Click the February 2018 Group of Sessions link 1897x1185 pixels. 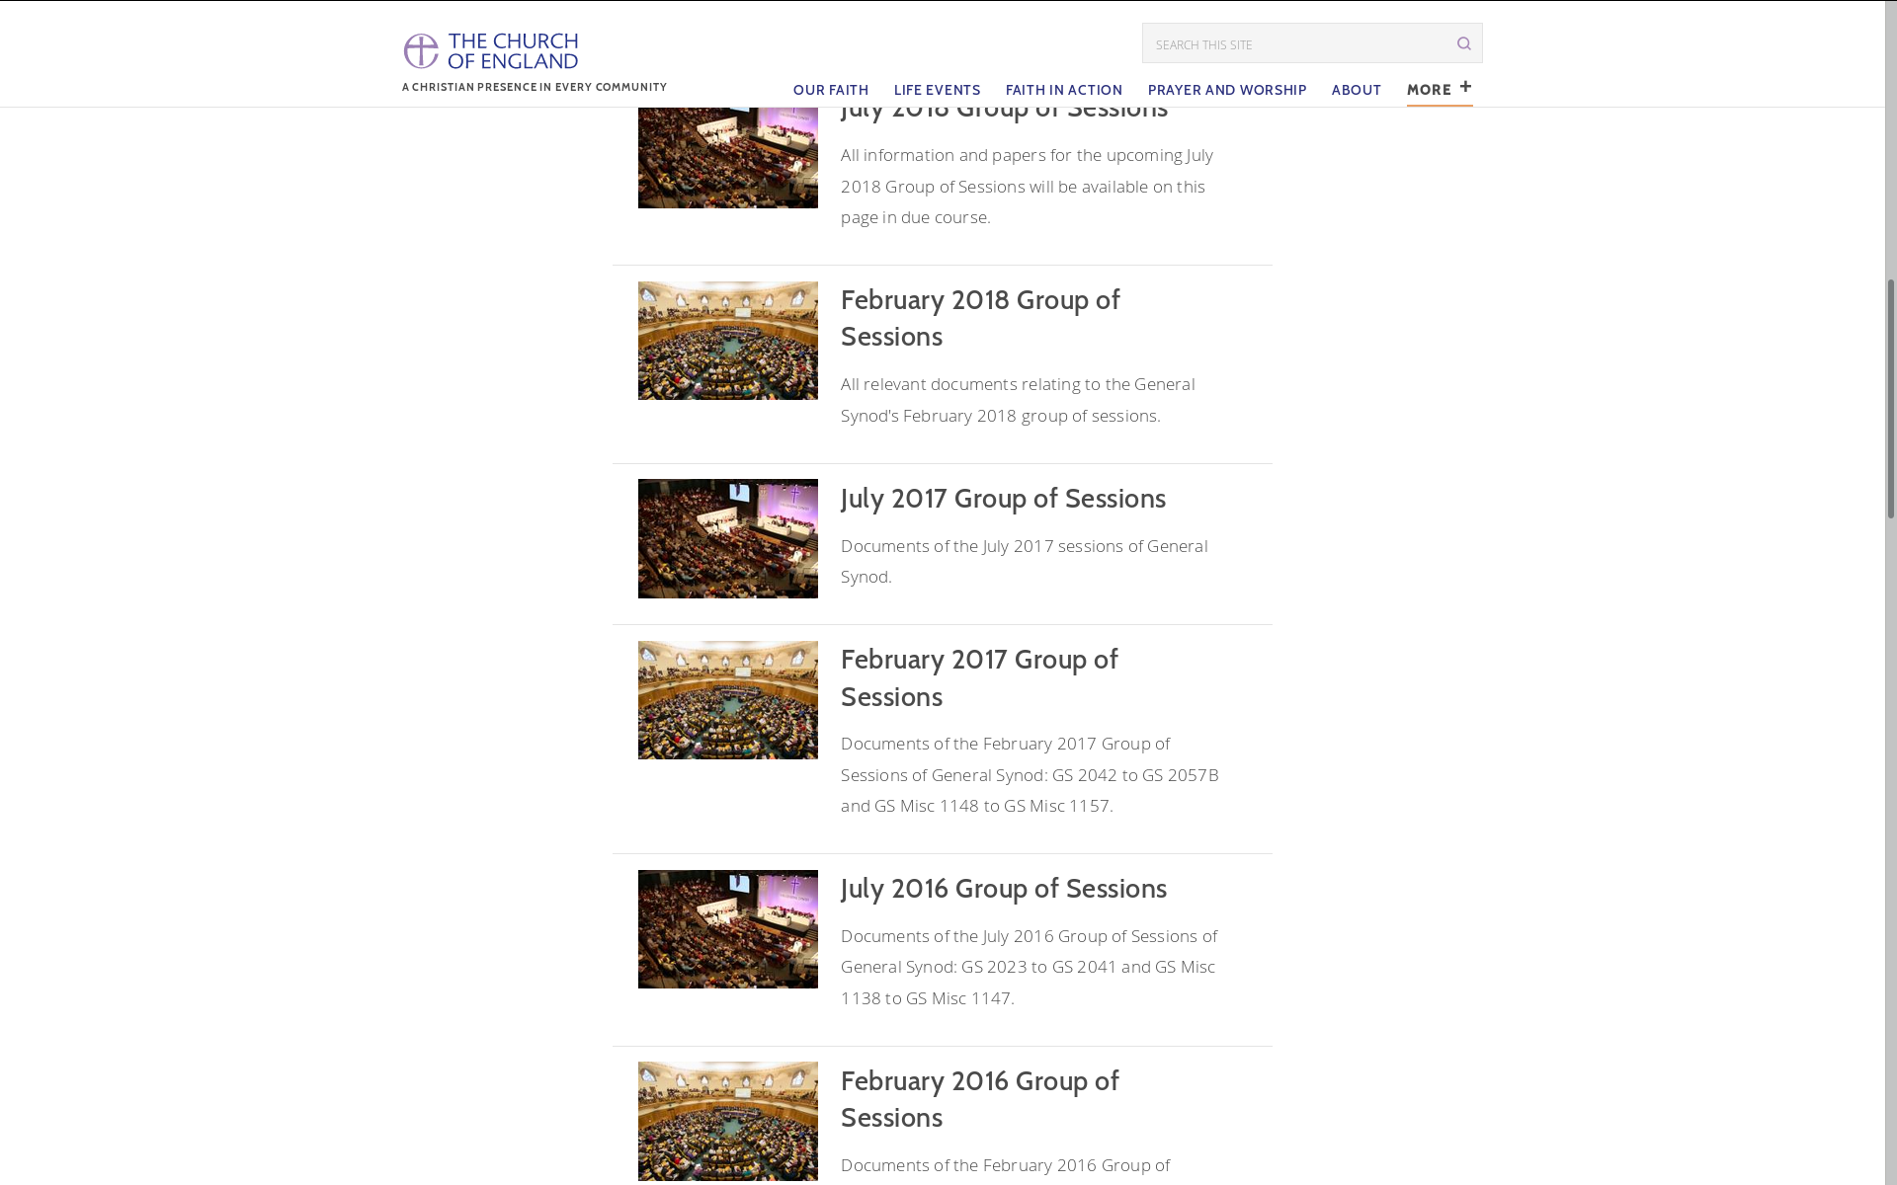(979, 315)
